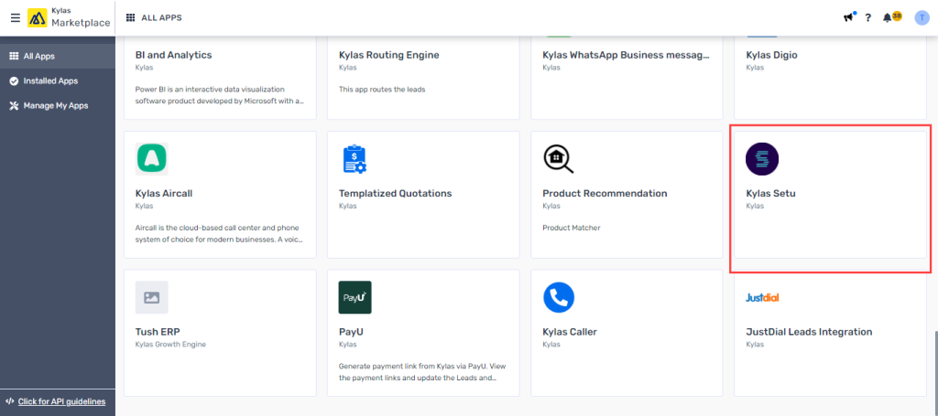The width and height of the screenshot is (938, 416).
Task: Click the API guidelines link
Action: (61, 401)
